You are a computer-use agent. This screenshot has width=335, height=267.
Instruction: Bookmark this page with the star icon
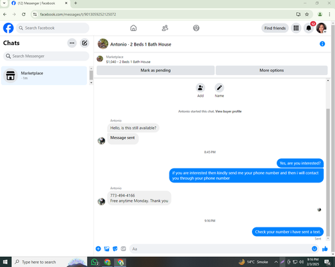point(307,14)
